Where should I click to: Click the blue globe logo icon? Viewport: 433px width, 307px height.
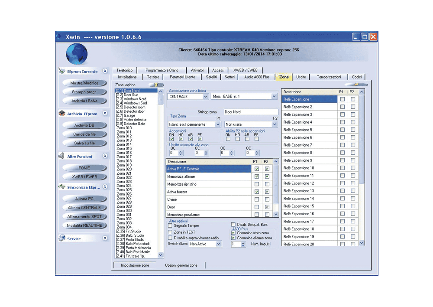[x=77, y=54]
